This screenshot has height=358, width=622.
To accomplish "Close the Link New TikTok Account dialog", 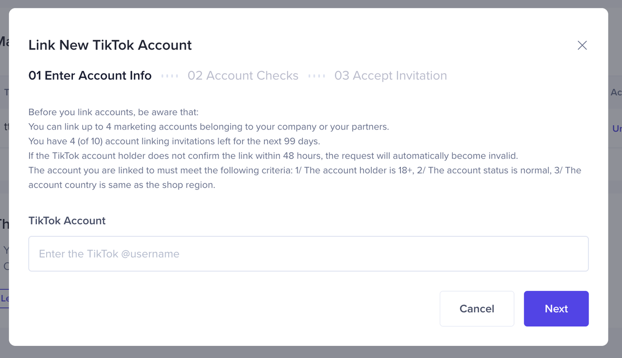I will 582,46.
